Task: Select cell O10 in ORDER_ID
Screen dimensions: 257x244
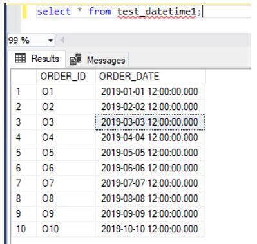Action: coord(66,229)
